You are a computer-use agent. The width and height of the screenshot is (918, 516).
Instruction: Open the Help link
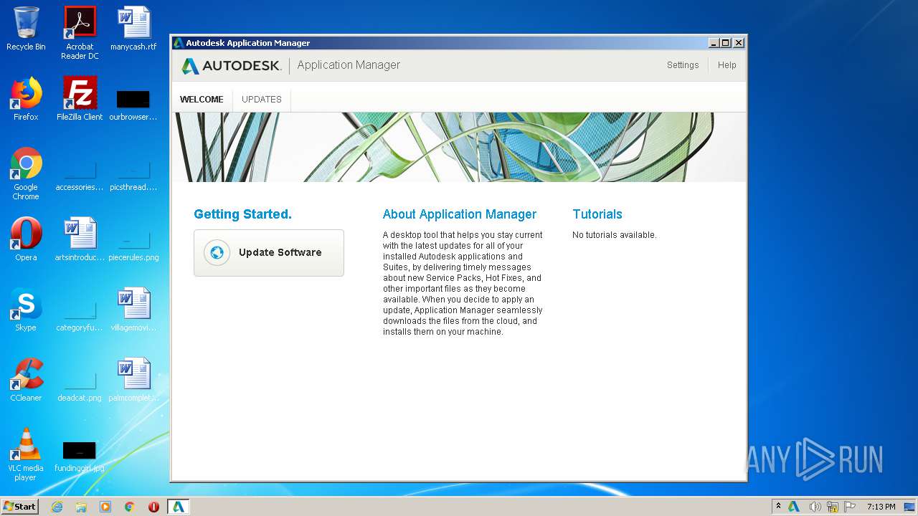click(x=727, y=65)
